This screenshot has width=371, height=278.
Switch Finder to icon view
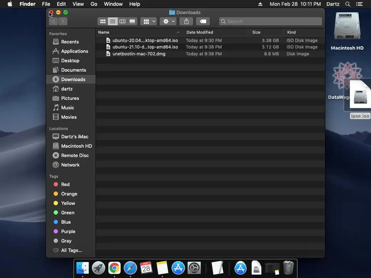[103, 21]
